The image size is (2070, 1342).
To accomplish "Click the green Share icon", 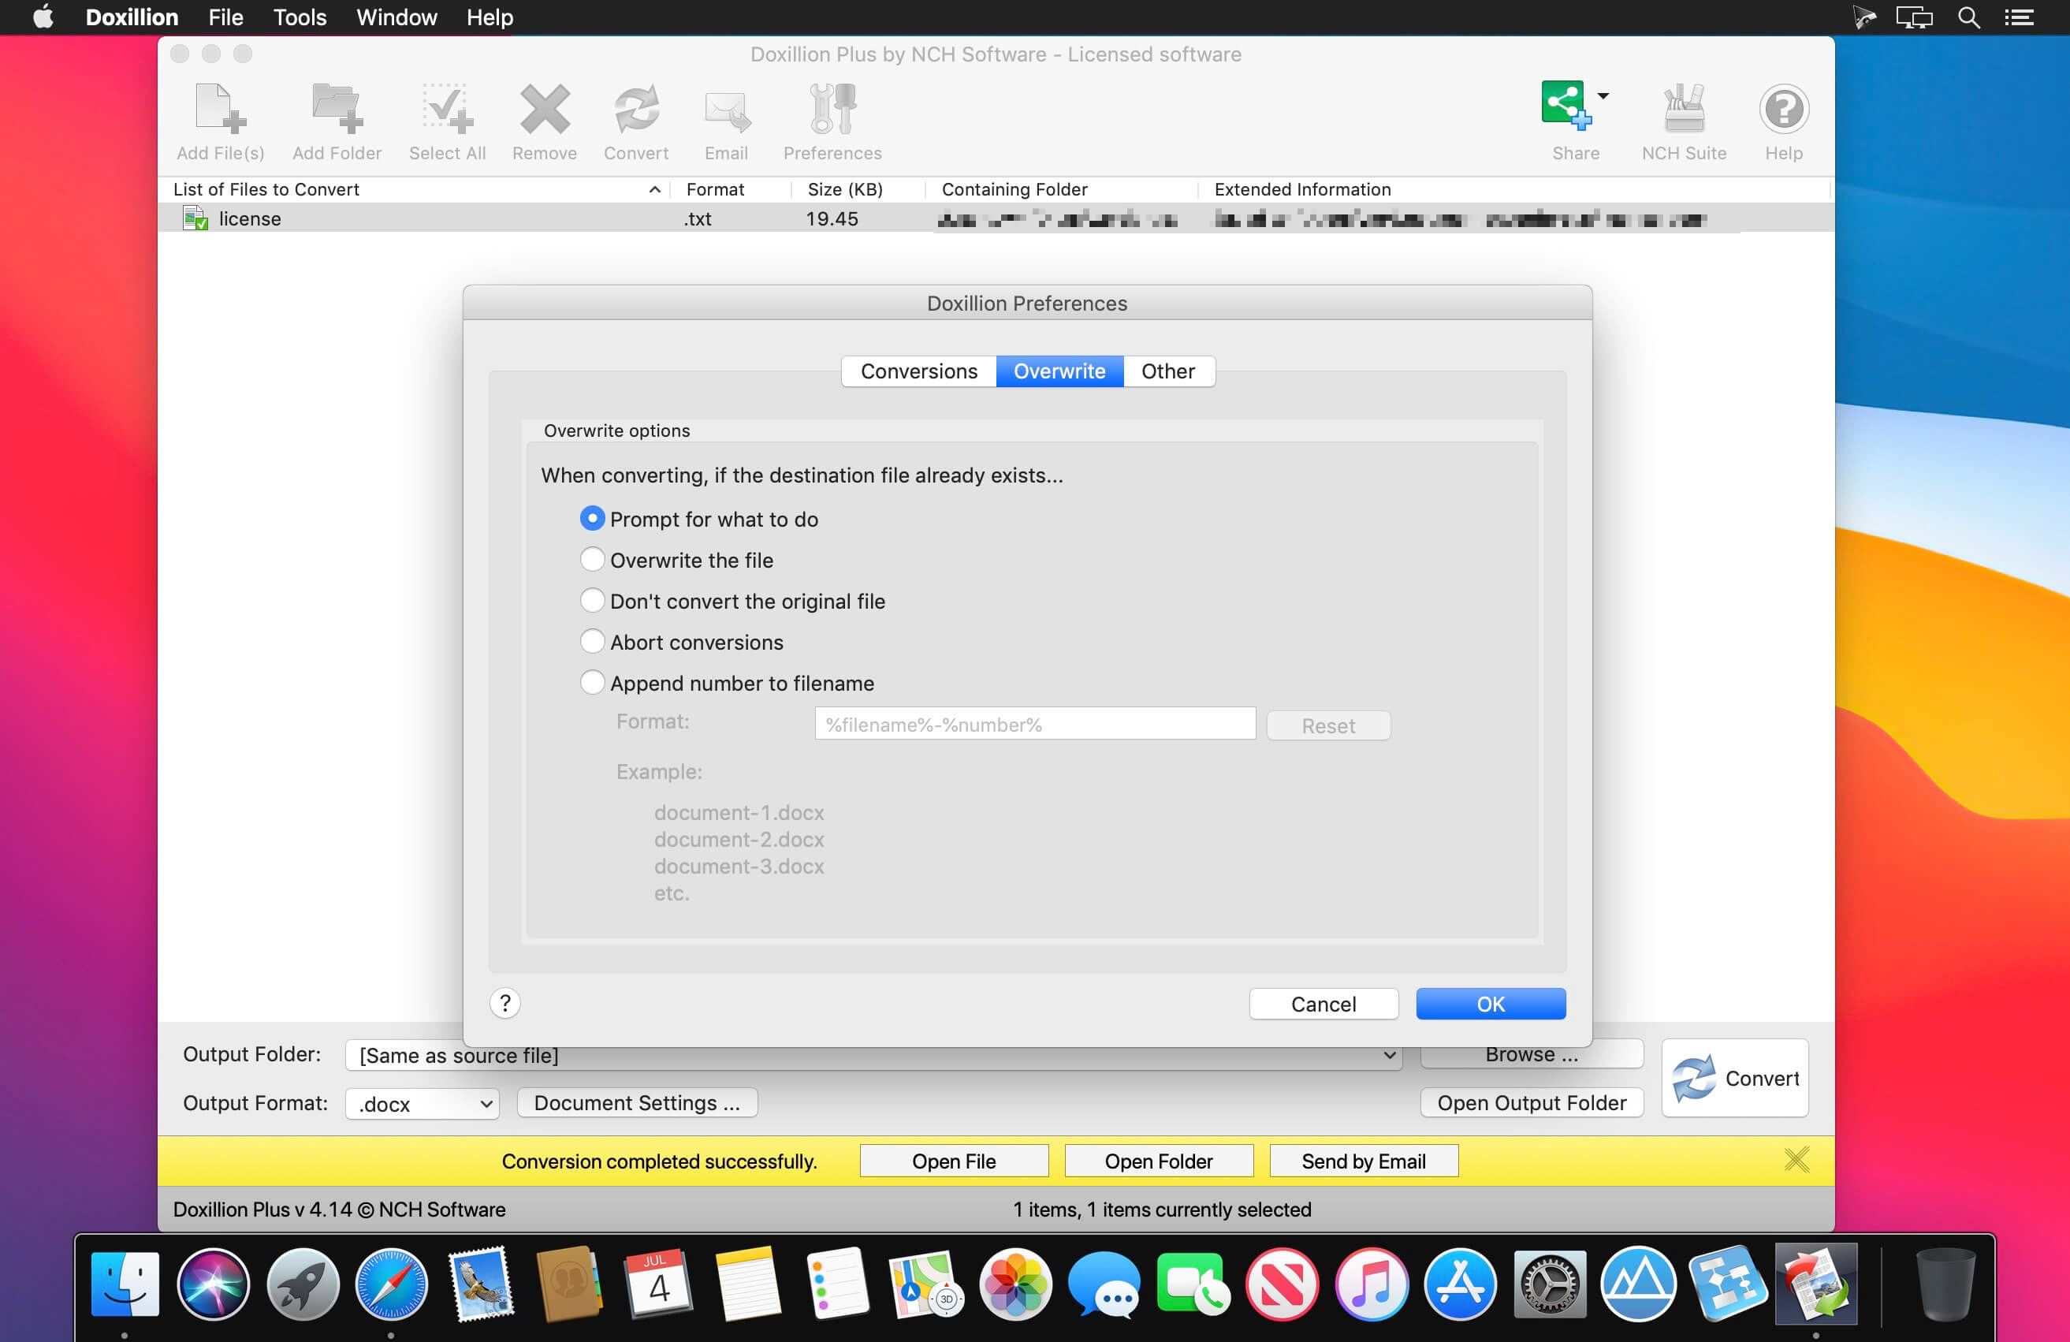I will pos(1565,105).
